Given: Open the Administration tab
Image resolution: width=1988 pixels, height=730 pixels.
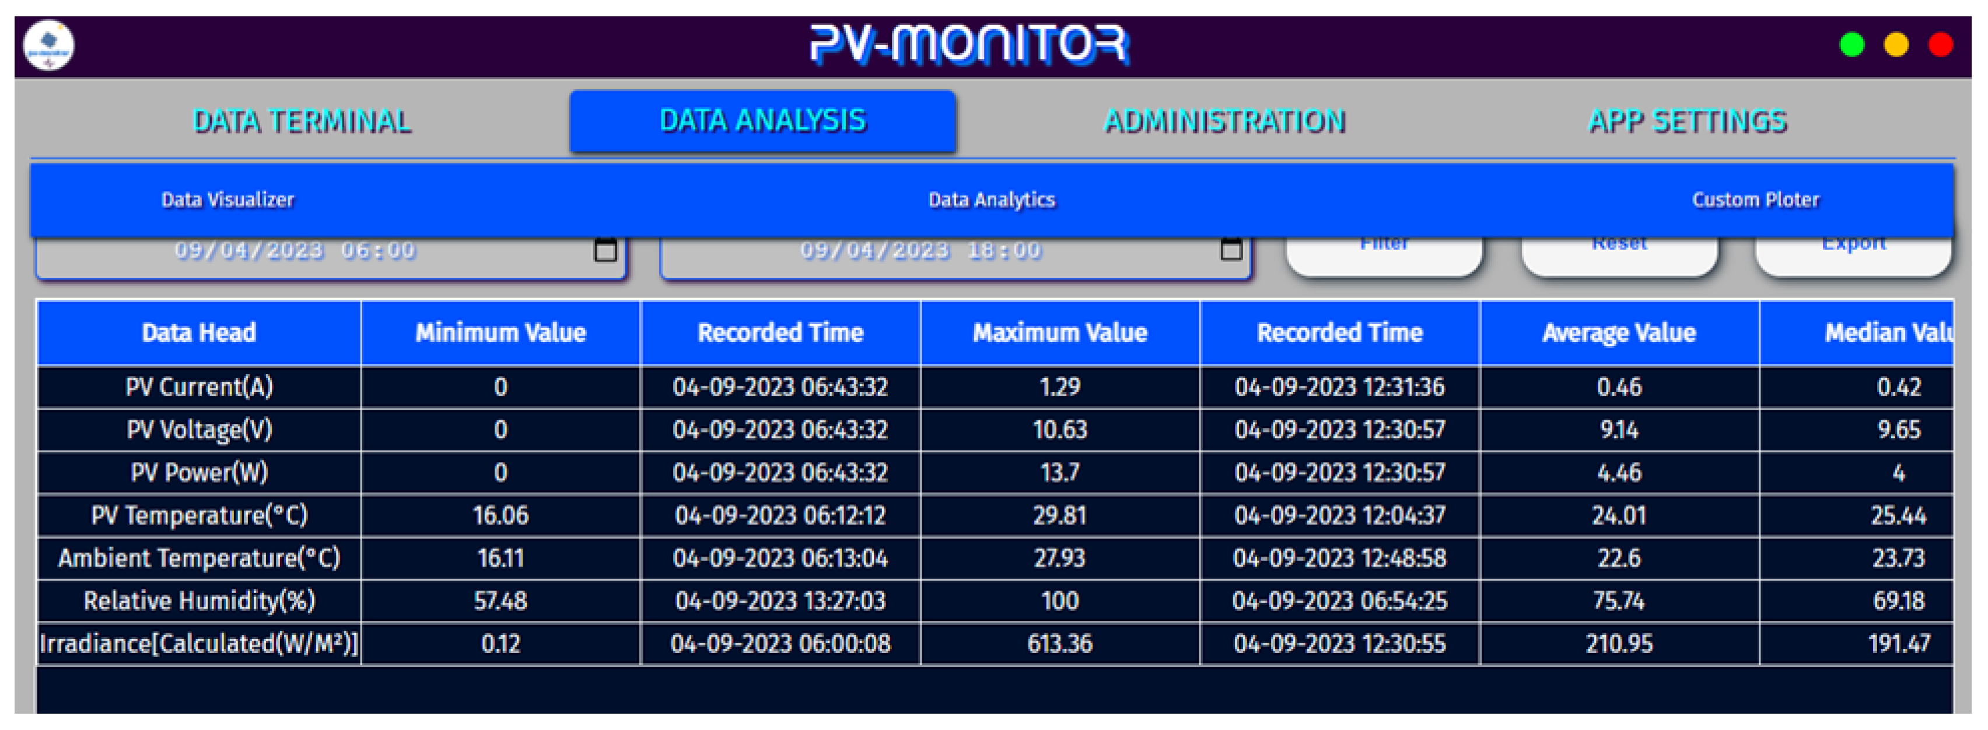Looking at the screenshot, I should tap(1225, 122).
